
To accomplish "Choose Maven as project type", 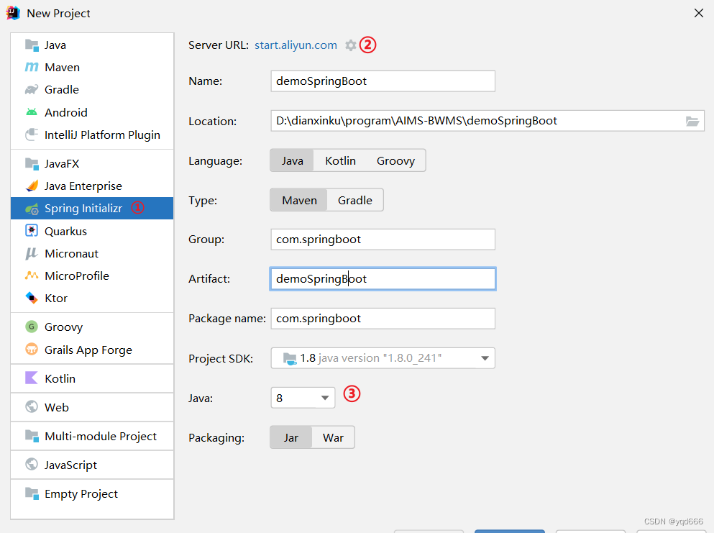I will [x=299, y=201].
